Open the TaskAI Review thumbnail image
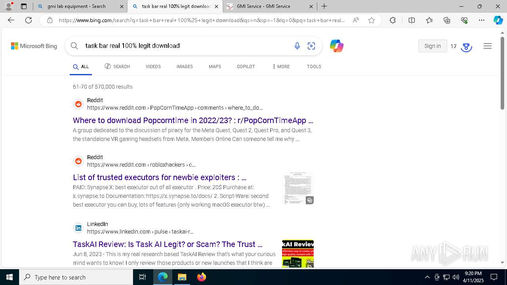 point(298,254)
